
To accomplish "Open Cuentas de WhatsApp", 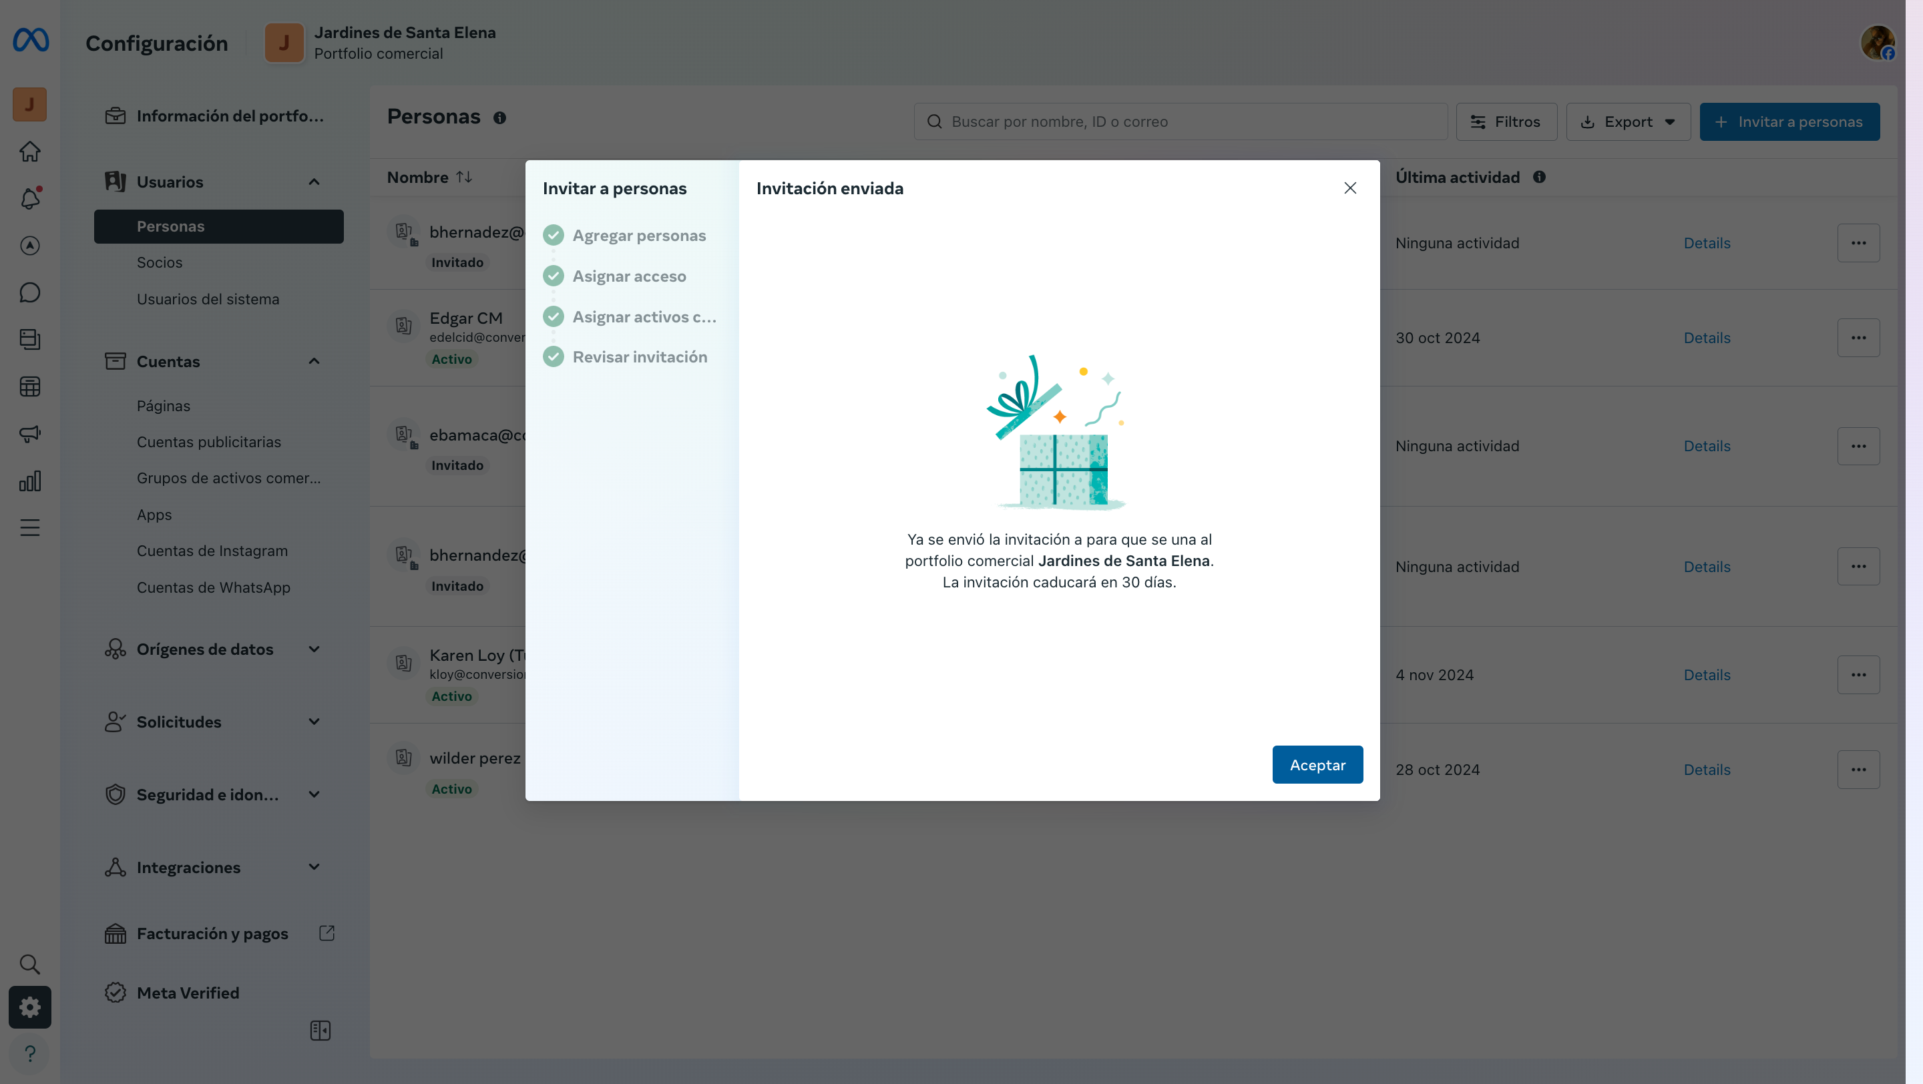I will point(213,587).
